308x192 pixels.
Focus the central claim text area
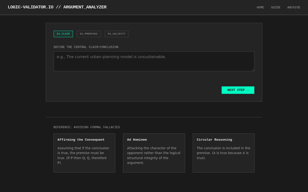click(x=154, y=61)
